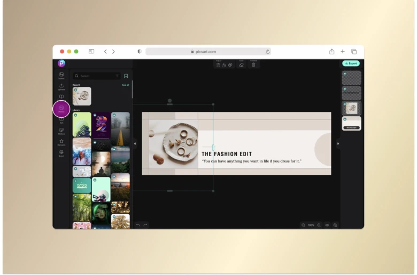Open the Elements sidebar tab
The image size is (417, 275).
61,142
